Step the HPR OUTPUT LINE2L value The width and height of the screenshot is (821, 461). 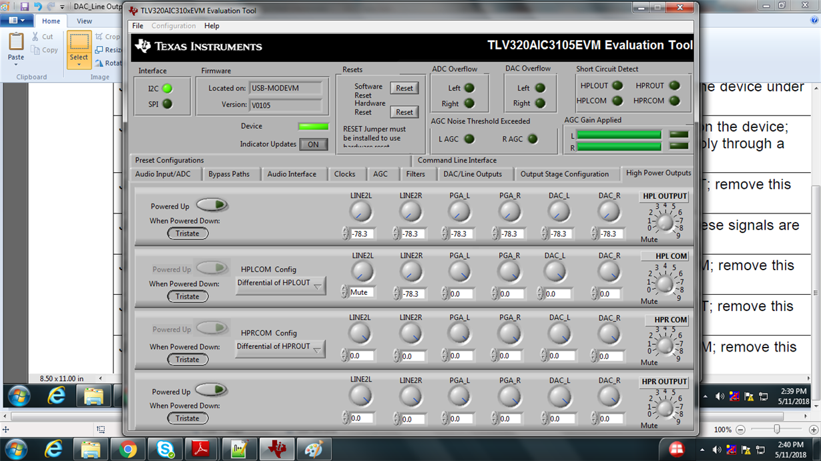click(345, 418)
